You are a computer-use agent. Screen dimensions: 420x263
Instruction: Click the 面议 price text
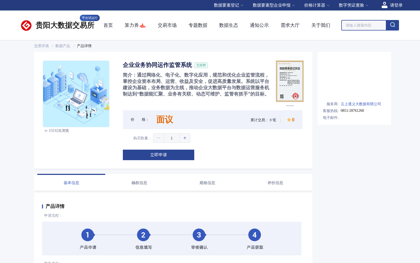165,120
